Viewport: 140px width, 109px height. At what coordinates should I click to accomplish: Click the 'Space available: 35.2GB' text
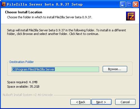pos(23,87)
